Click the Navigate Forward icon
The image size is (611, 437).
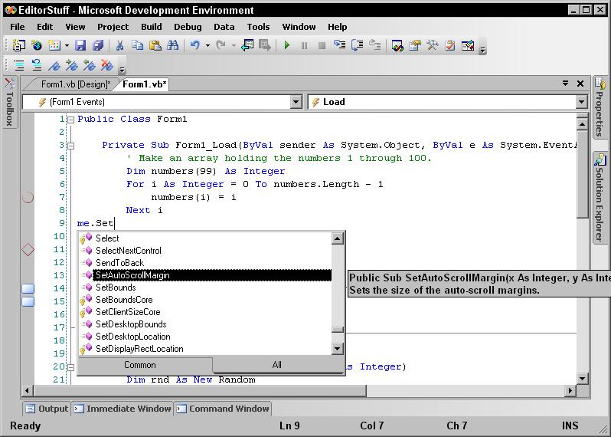(x=265, y=45)
